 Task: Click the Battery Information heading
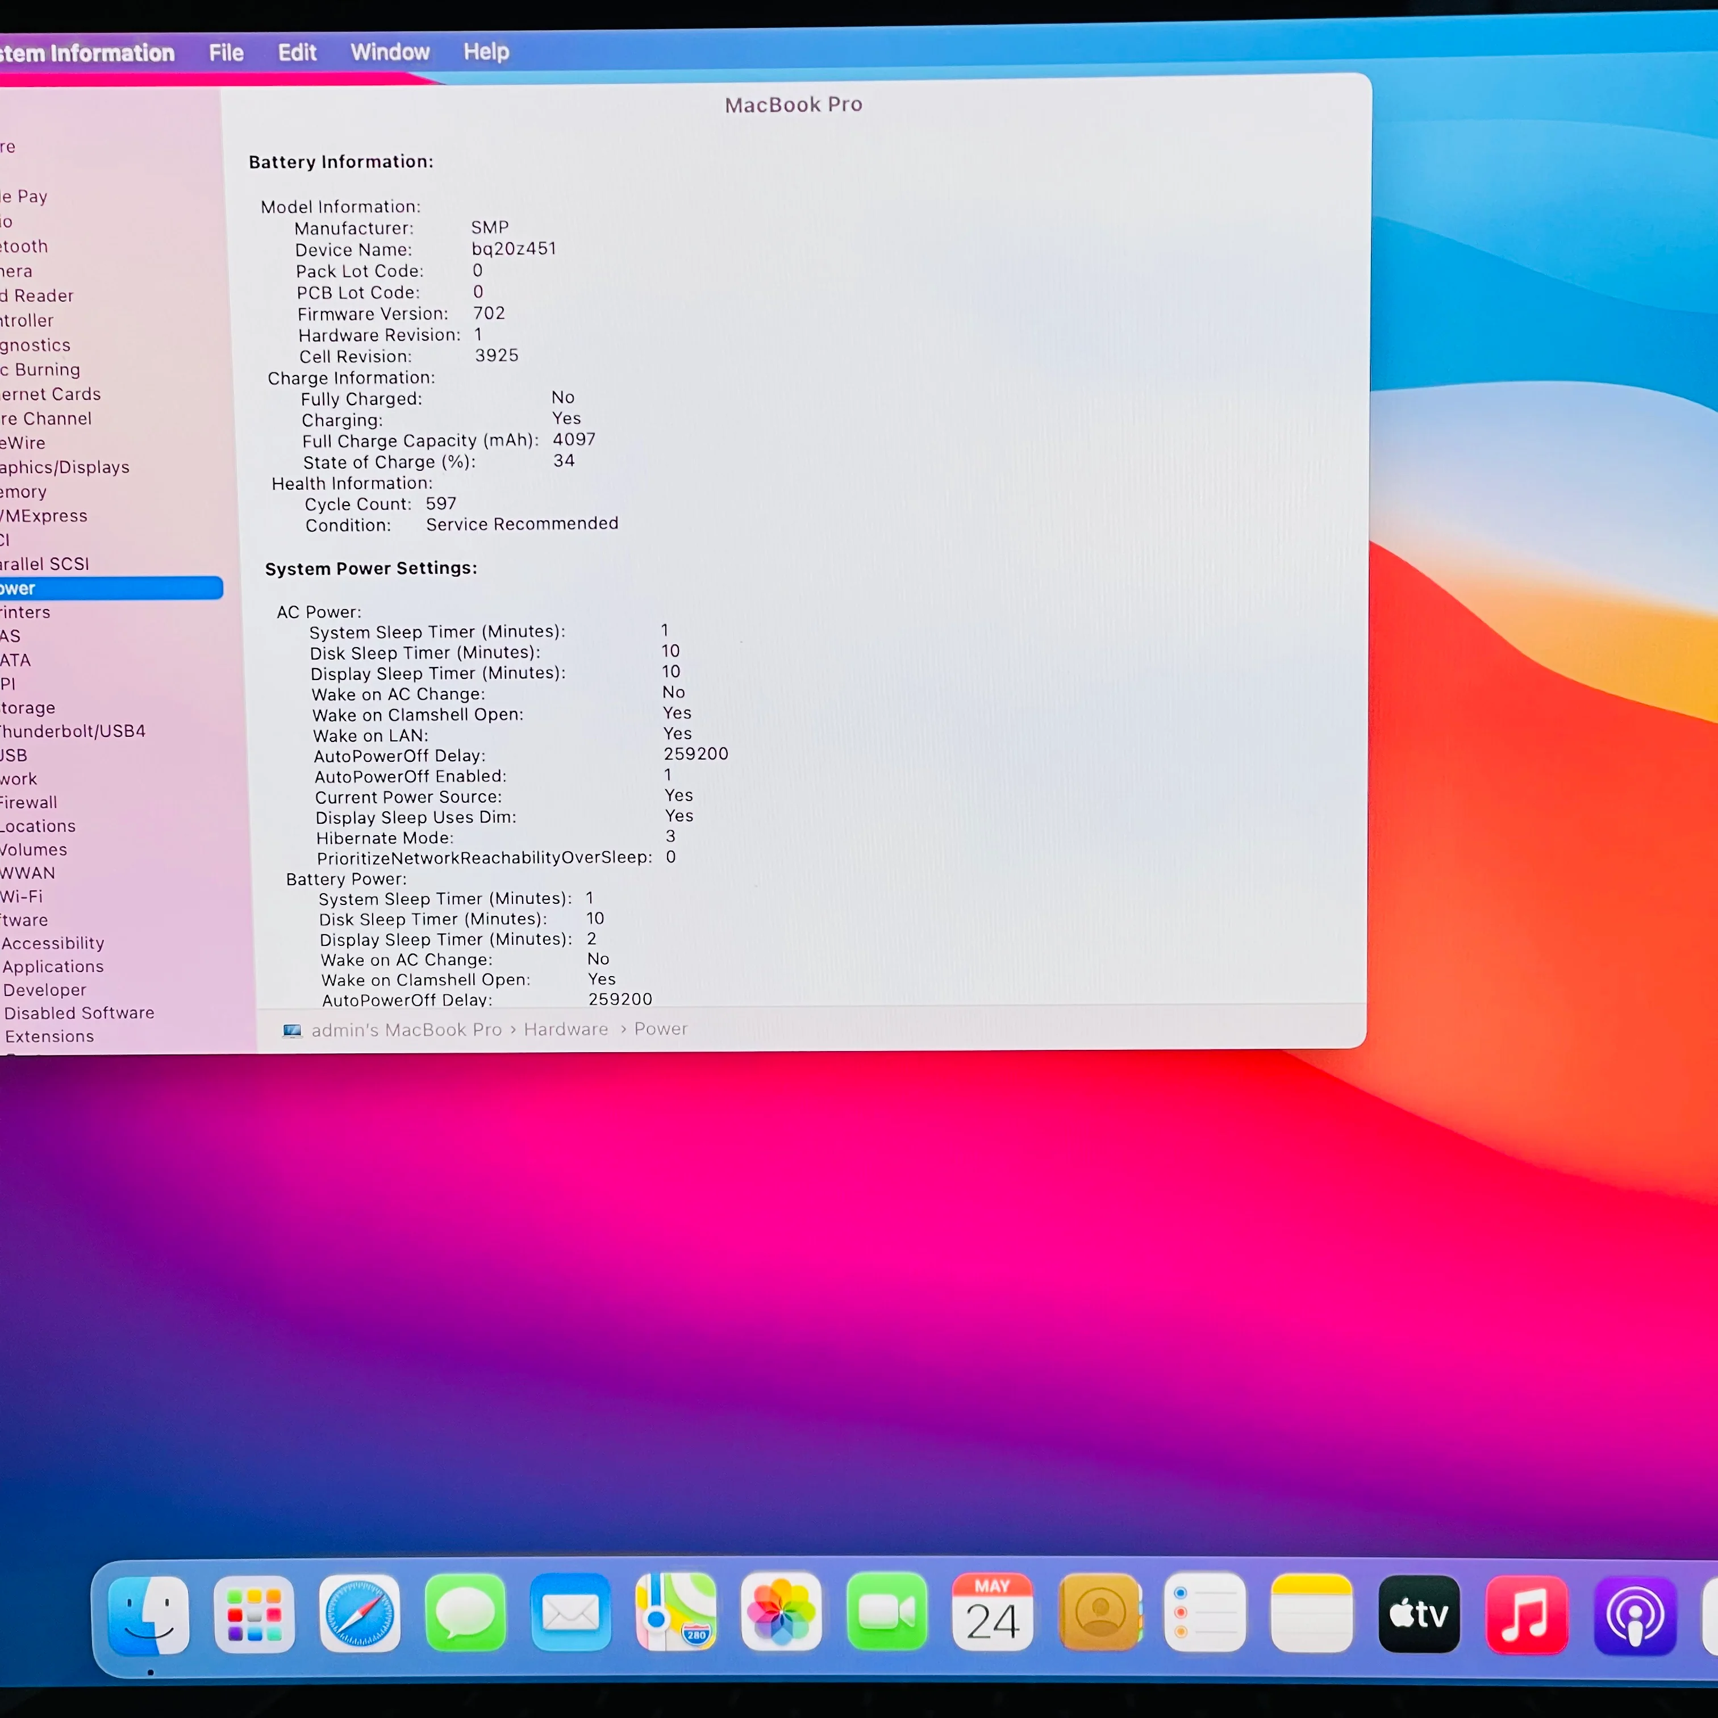point(341,162)
